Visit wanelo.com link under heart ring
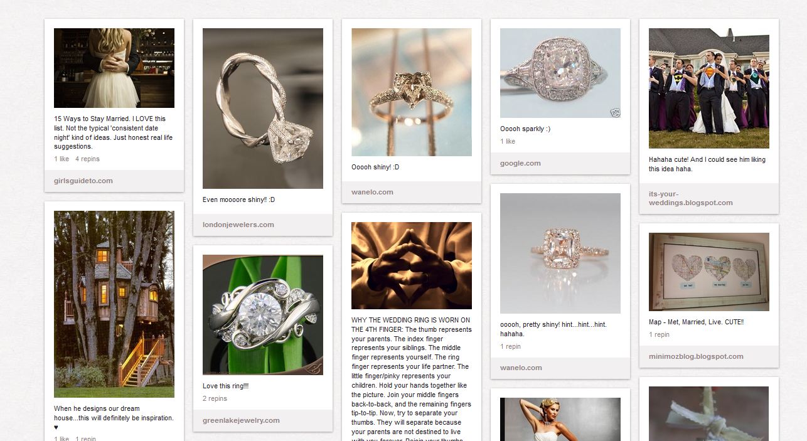 coord(372,192)
